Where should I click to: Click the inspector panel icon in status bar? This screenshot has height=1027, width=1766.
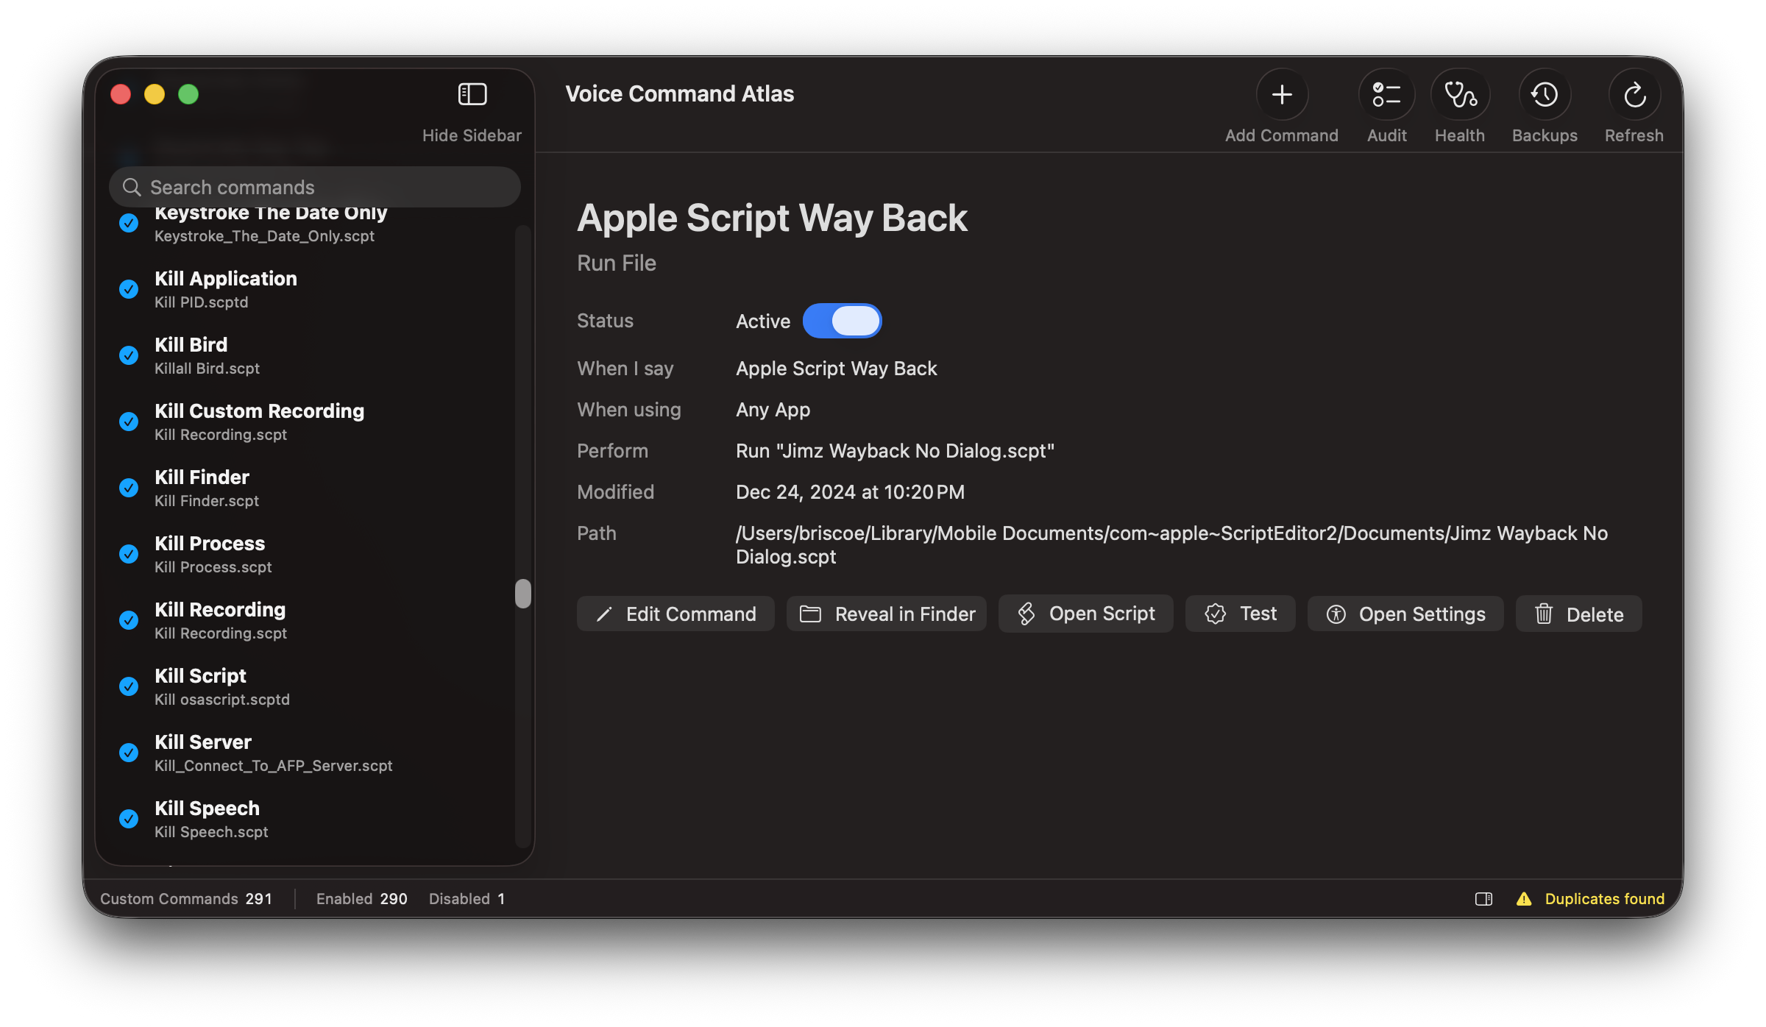coord(1483,899)
